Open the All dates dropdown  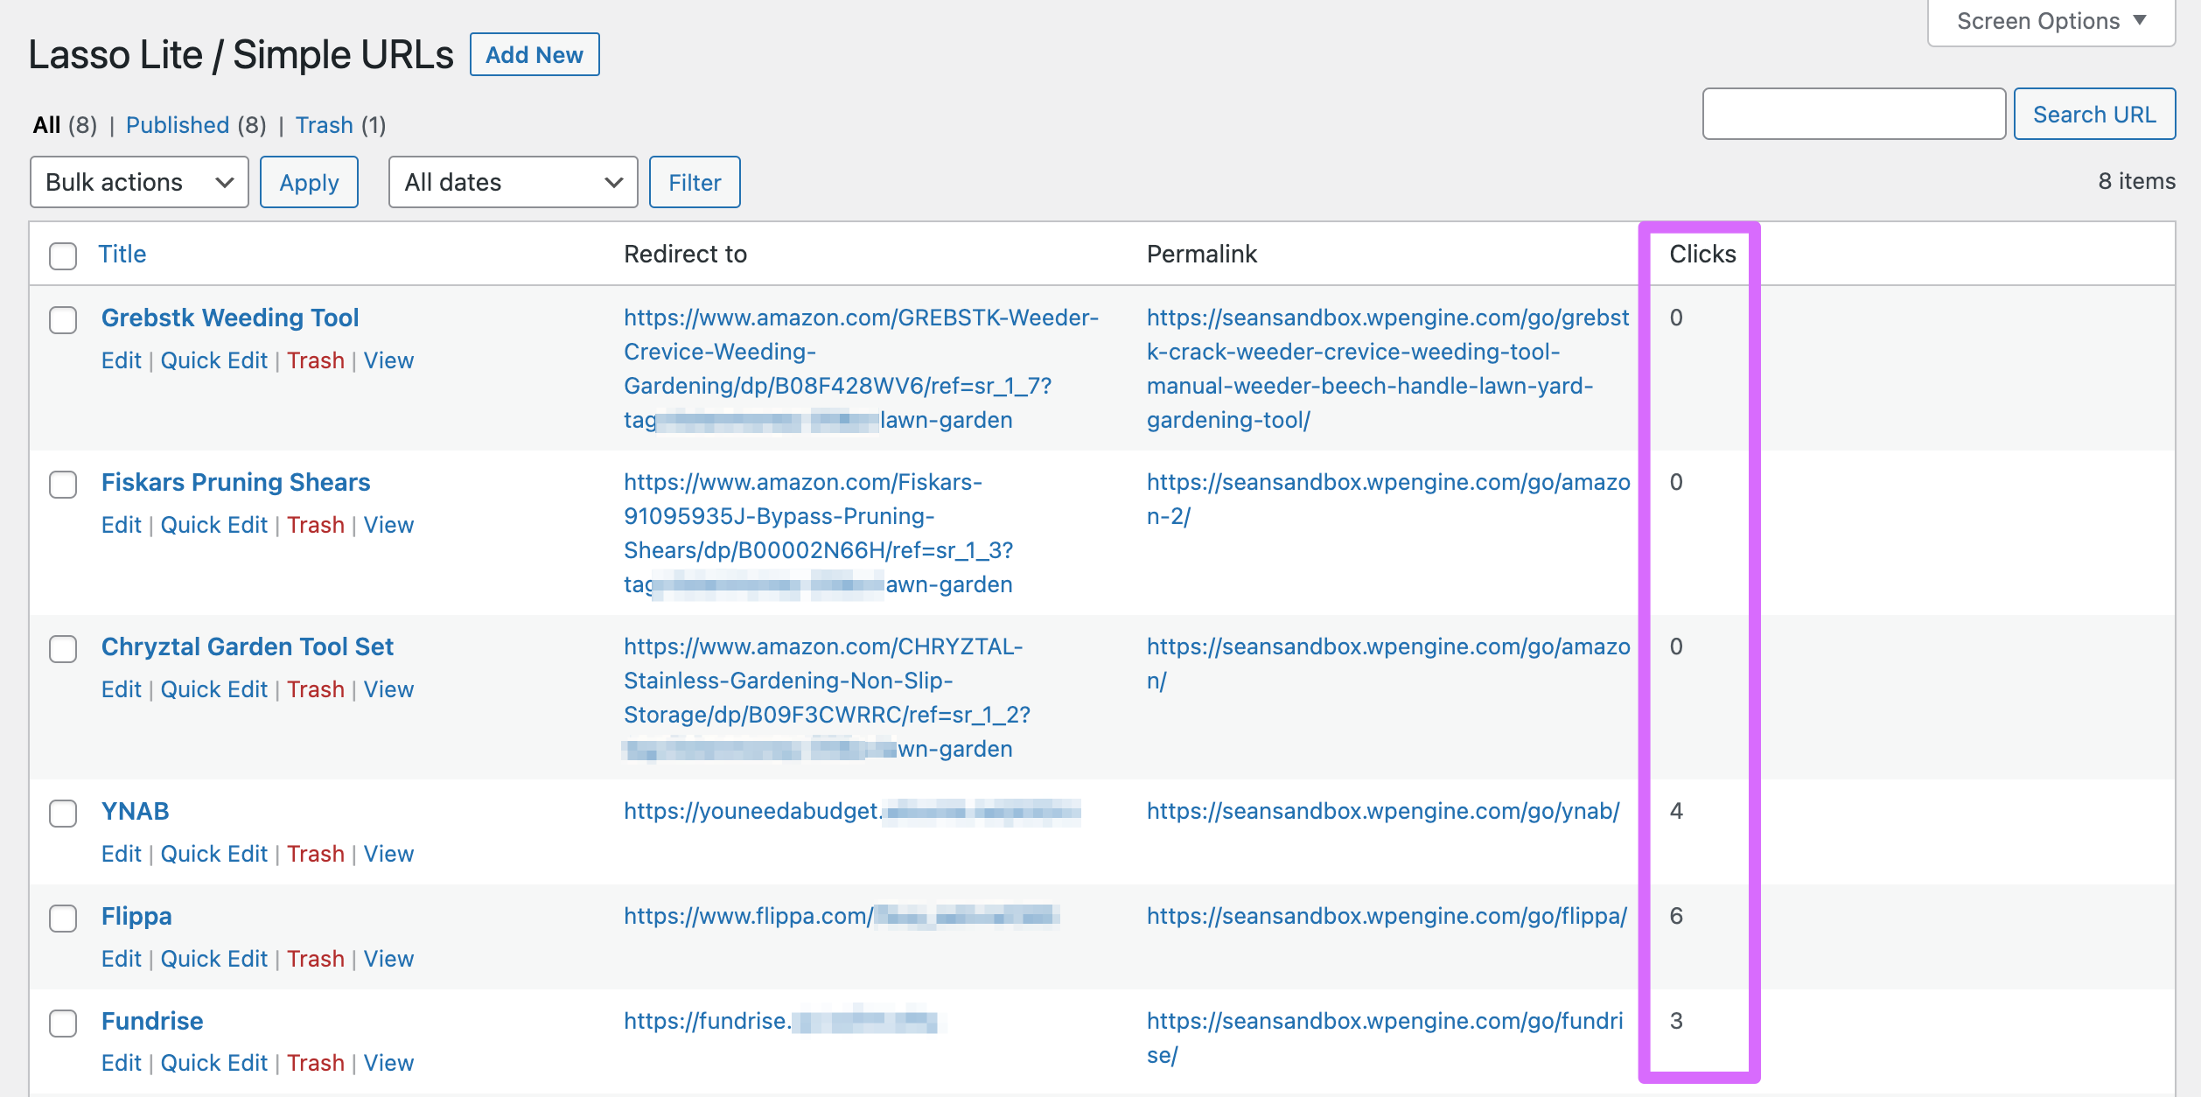[x=514, y=182]
